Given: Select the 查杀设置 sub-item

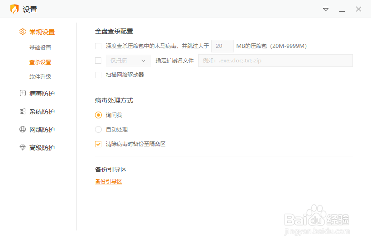Looking at the screenshot, I should pyautogui.click(x=40, y=62).
